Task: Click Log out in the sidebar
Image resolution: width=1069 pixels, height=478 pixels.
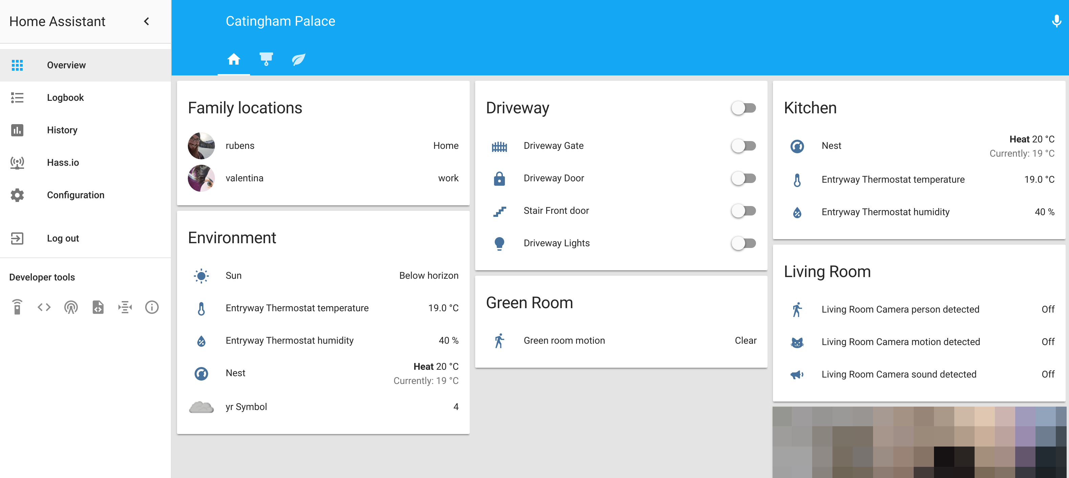Action: [x=86, y=238]
